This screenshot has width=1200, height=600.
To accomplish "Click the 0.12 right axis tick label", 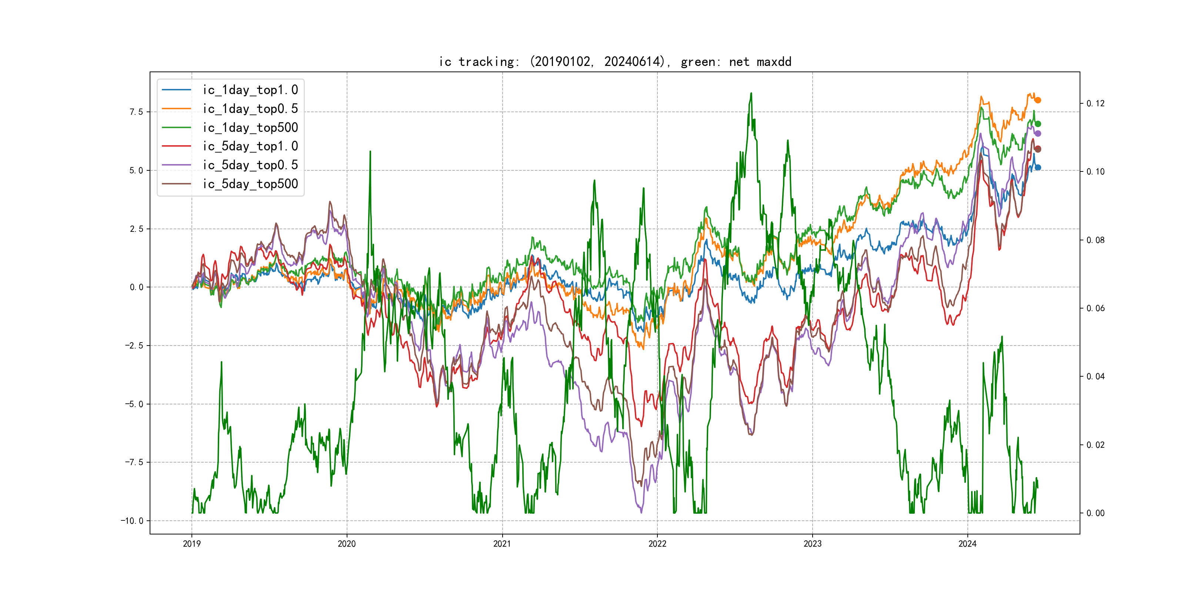I will tap(1095, 103).
